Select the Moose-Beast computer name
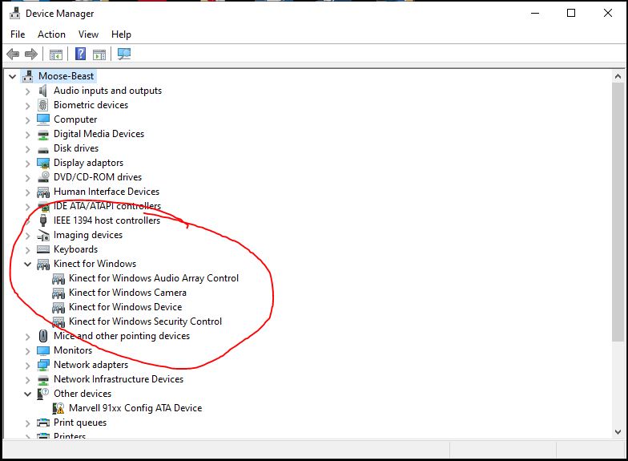 (66, 76)
